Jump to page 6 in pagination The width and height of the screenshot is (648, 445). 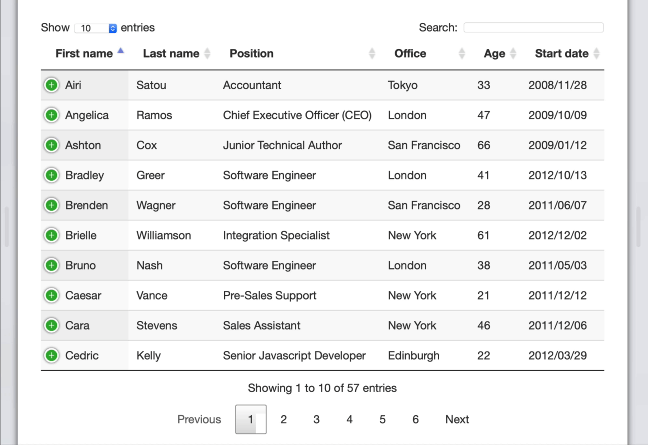pos(415,419)
